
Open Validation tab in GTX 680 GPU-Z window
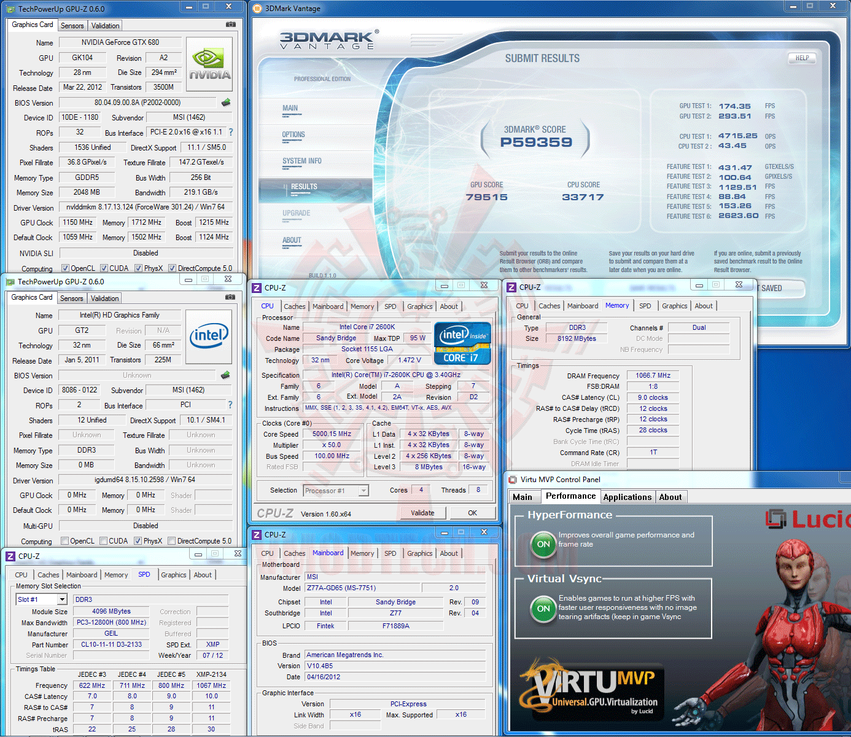105,26
